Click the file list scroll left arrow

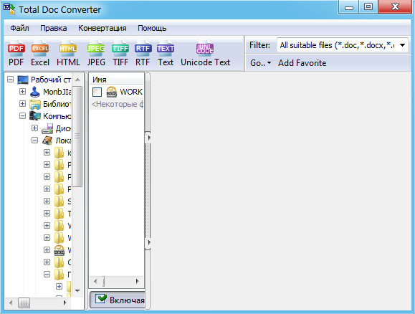pos(95,281)
